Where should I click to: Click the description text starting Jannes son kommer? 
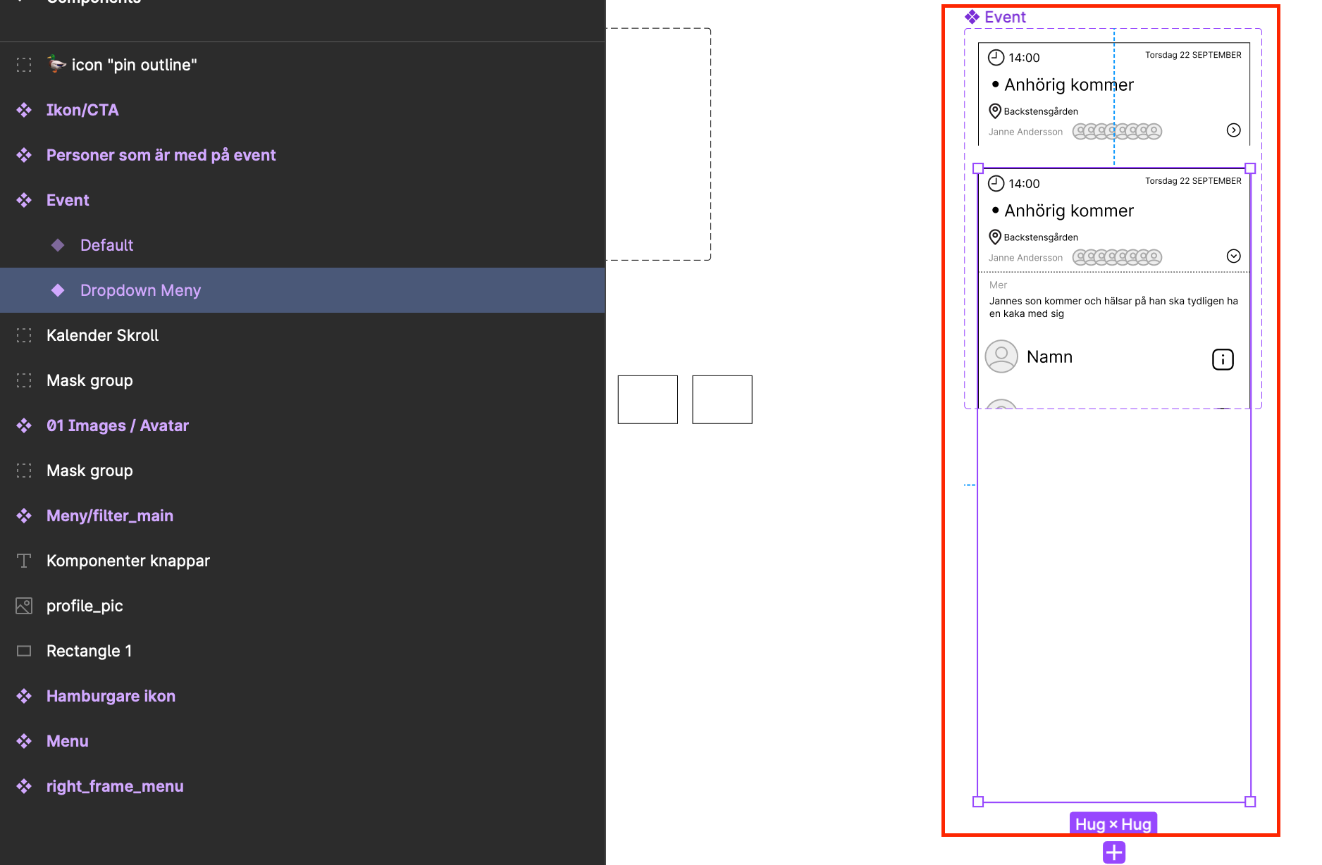(1113, 307)
